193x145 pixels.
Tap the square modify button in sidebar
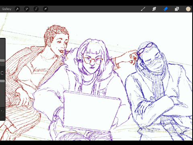pos(2,73)
